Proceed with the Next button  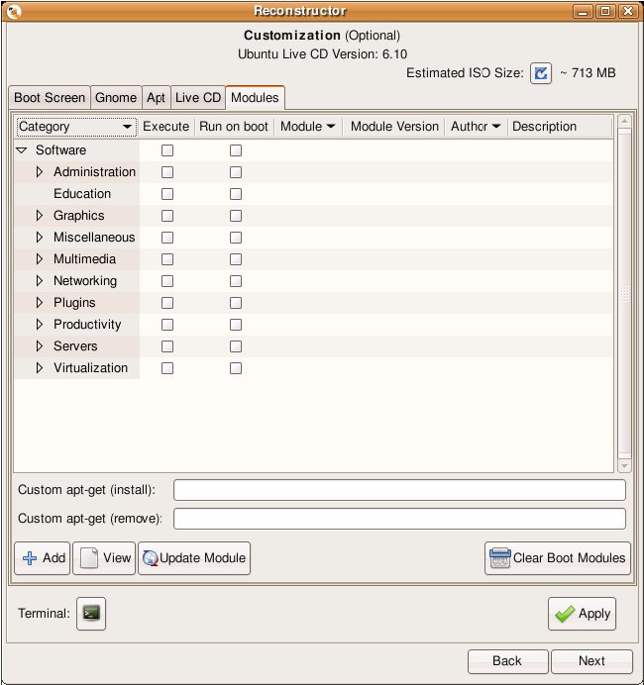(591, 661)
